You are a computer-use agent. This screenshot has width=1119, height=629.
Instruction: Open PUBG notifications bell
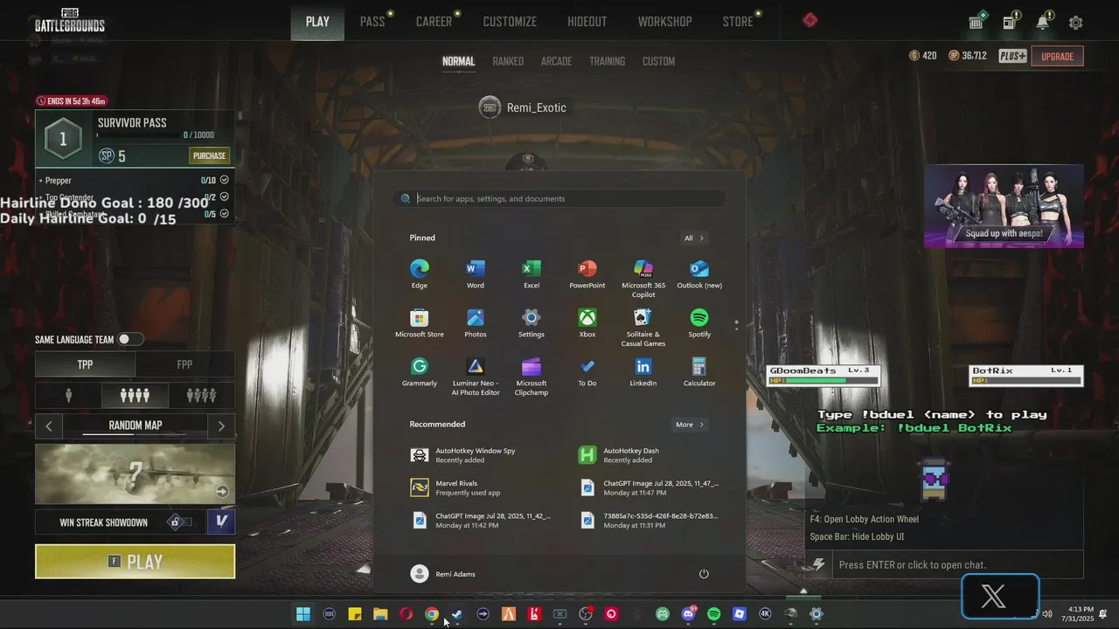point(1043,22)
